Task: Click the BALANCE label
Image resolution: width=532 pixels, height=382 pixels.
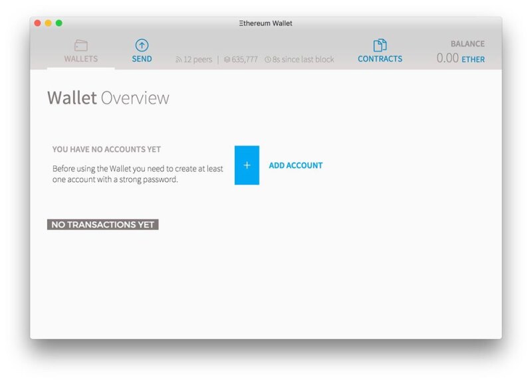Action: pyautogui.click(x=467, y=44)
